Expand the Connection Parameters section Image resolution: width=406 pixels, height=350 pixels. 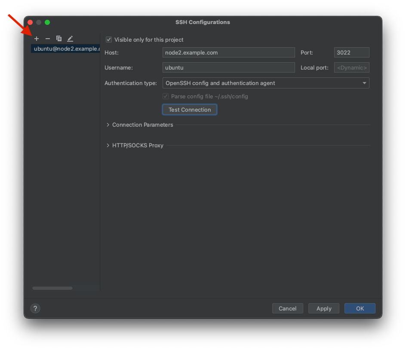tap(142, 125)
